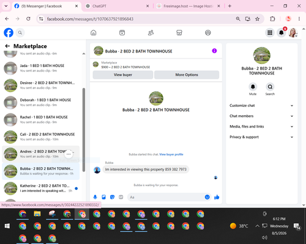Screen dimensions: 306x244
Task: Open Cali - 2 BED 2 BATH TOWNHOUSE chat
Action: pos(41,137)
